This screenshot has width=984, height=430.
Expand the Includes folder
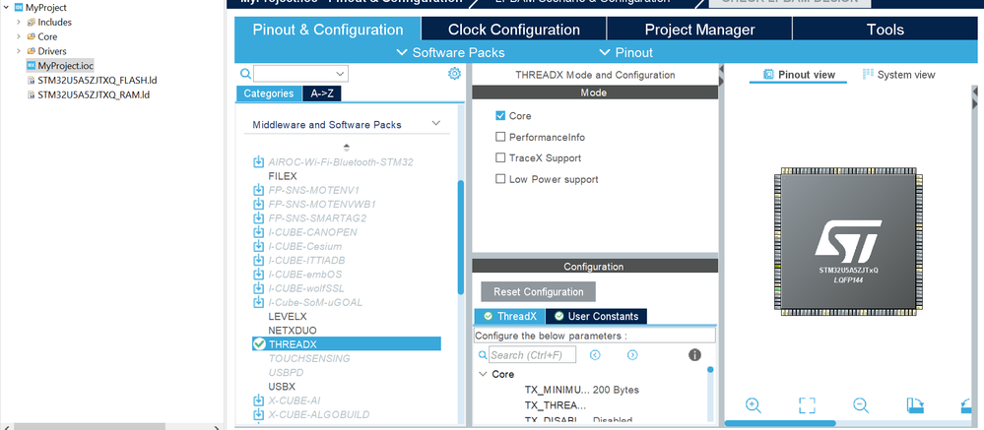18,22
